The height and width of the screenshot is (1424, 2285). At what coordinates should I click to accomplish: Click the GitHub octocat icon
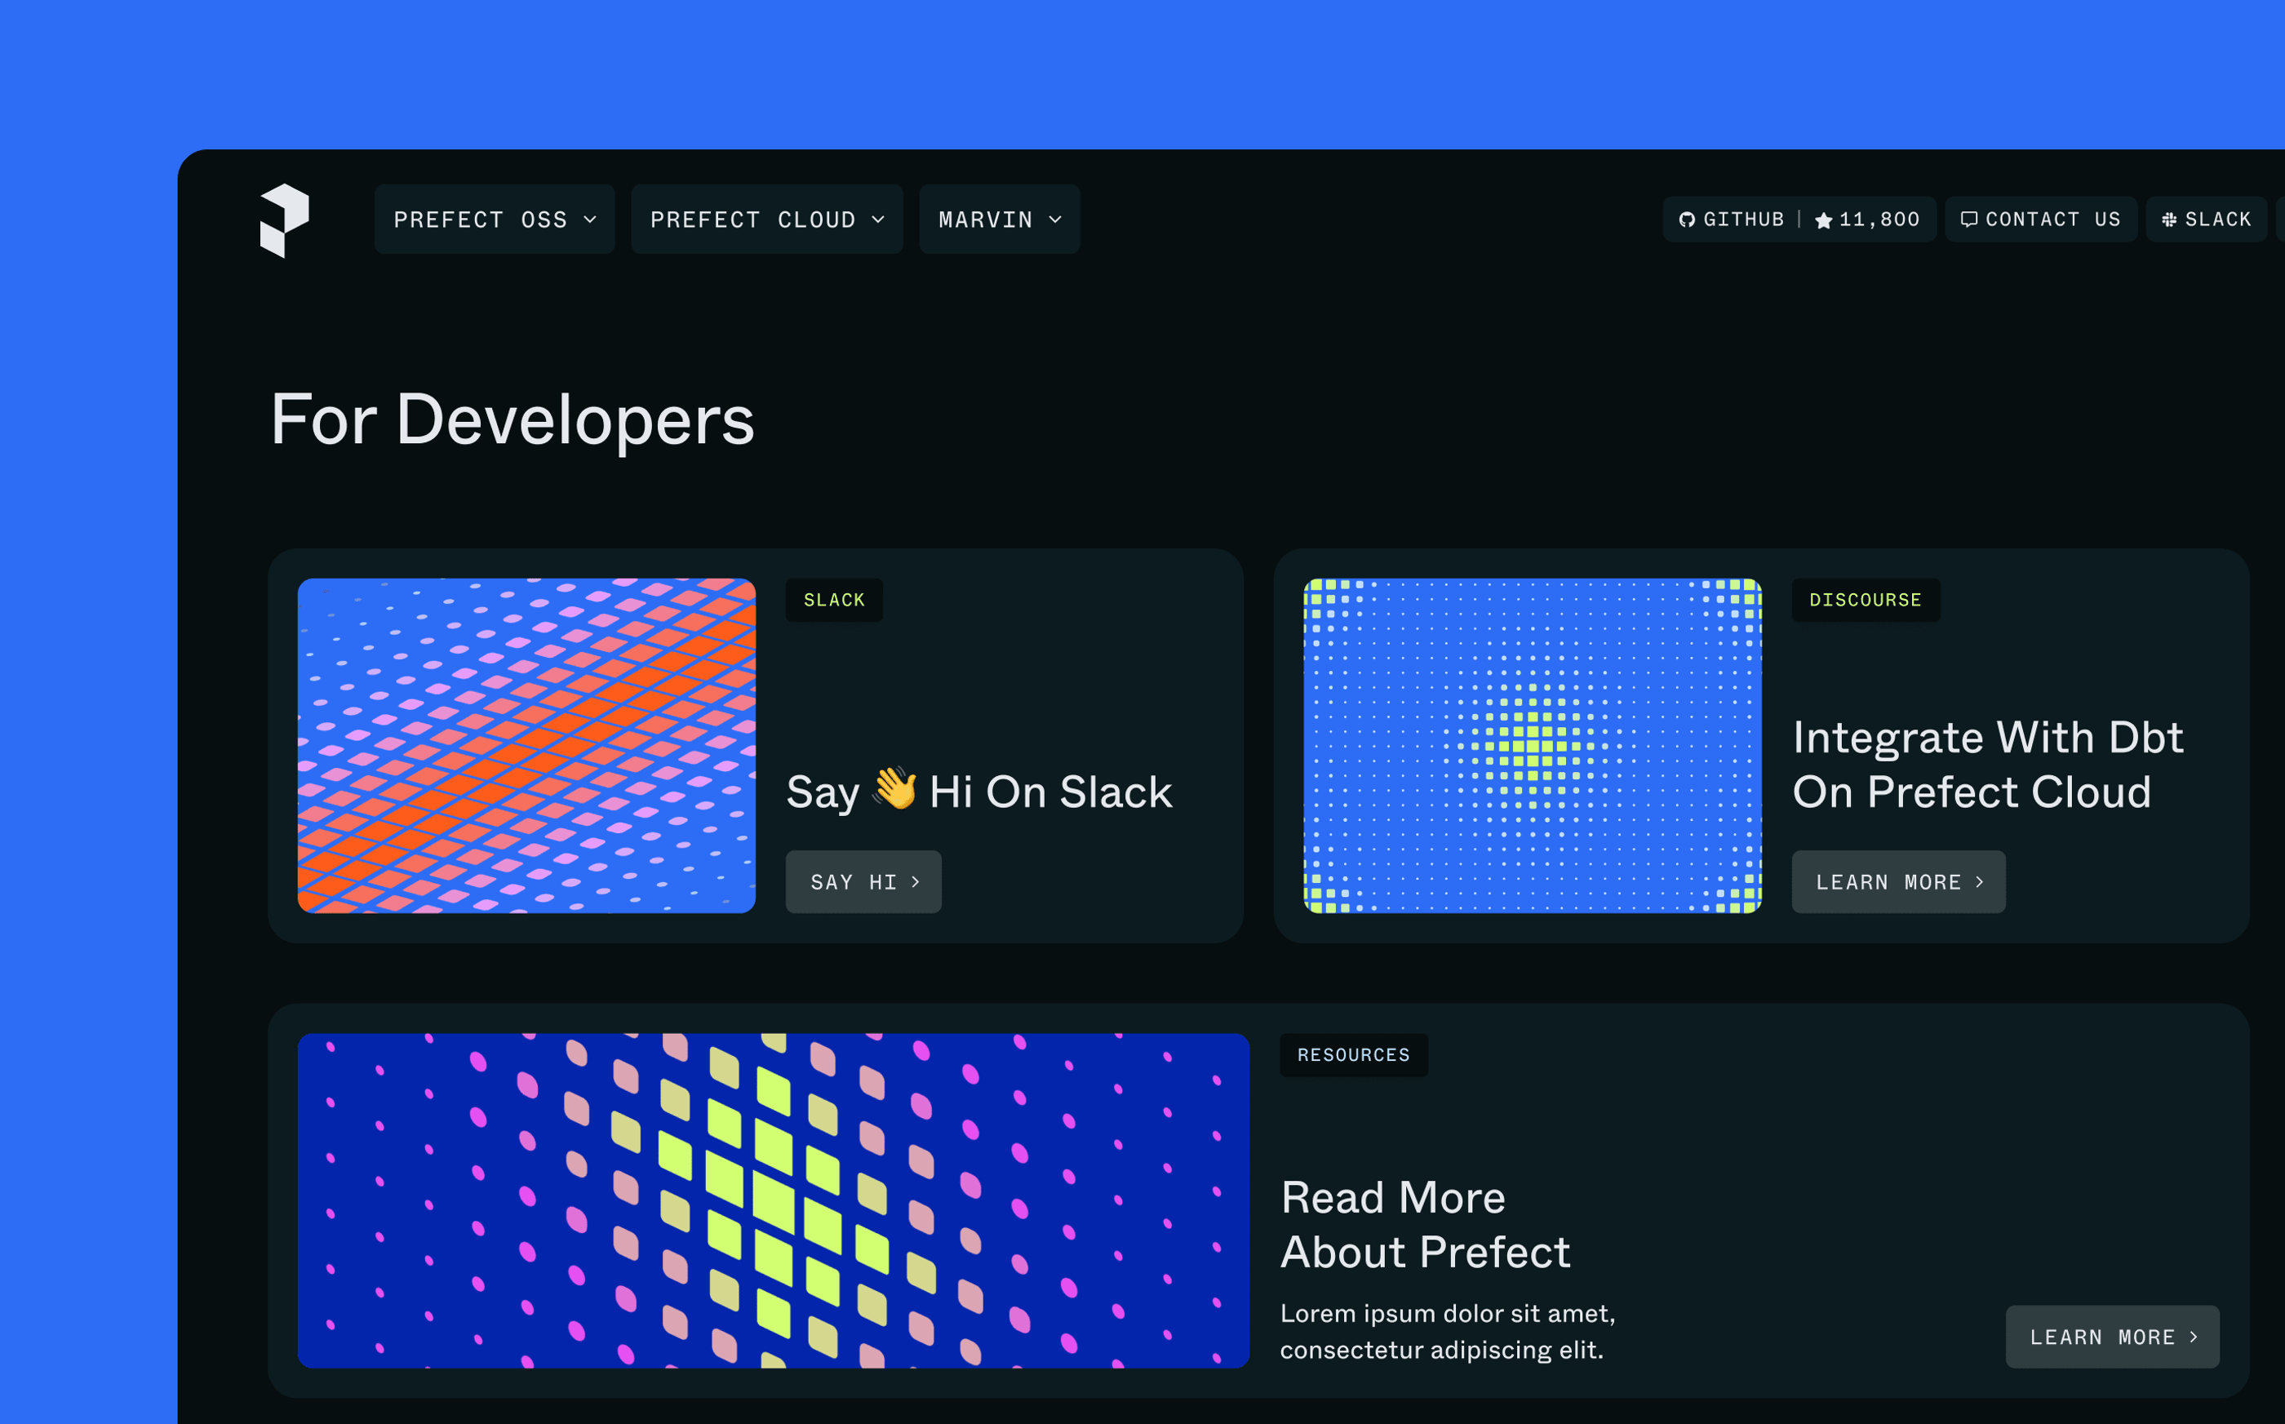pyautogui.click(x=1687, y=220)
